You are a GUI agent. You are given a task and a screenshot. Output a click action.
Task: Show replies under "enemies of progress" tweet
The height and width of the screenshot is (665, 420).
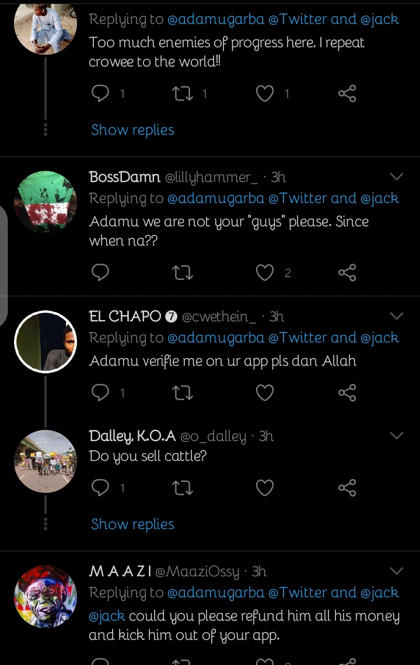(132, 129)
